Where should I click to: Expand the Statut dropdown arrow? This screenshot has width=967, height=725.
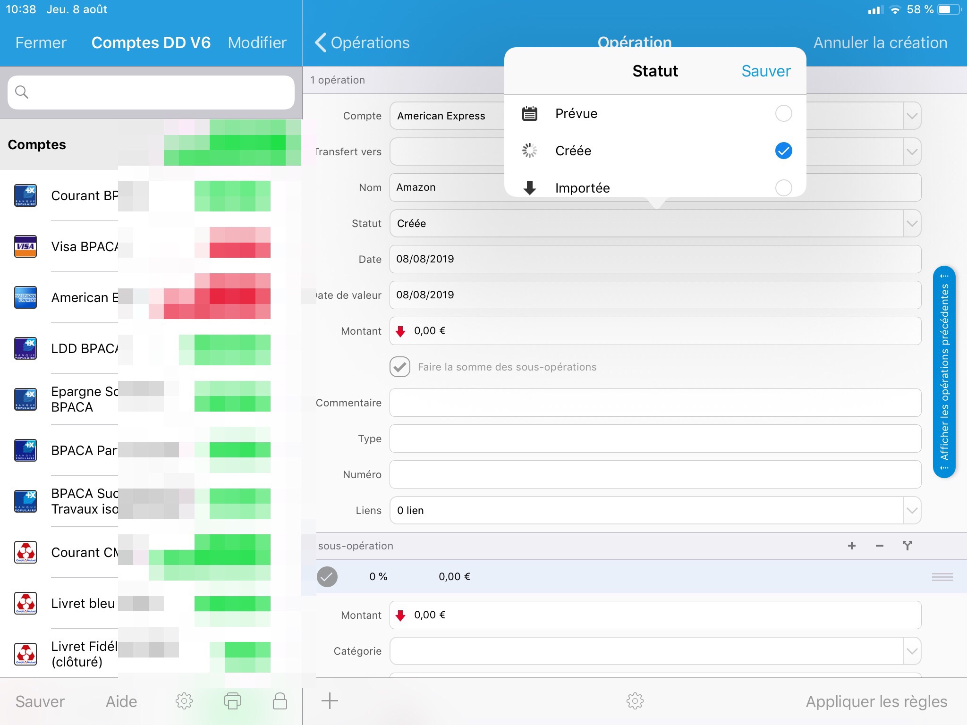coord(912,223)
